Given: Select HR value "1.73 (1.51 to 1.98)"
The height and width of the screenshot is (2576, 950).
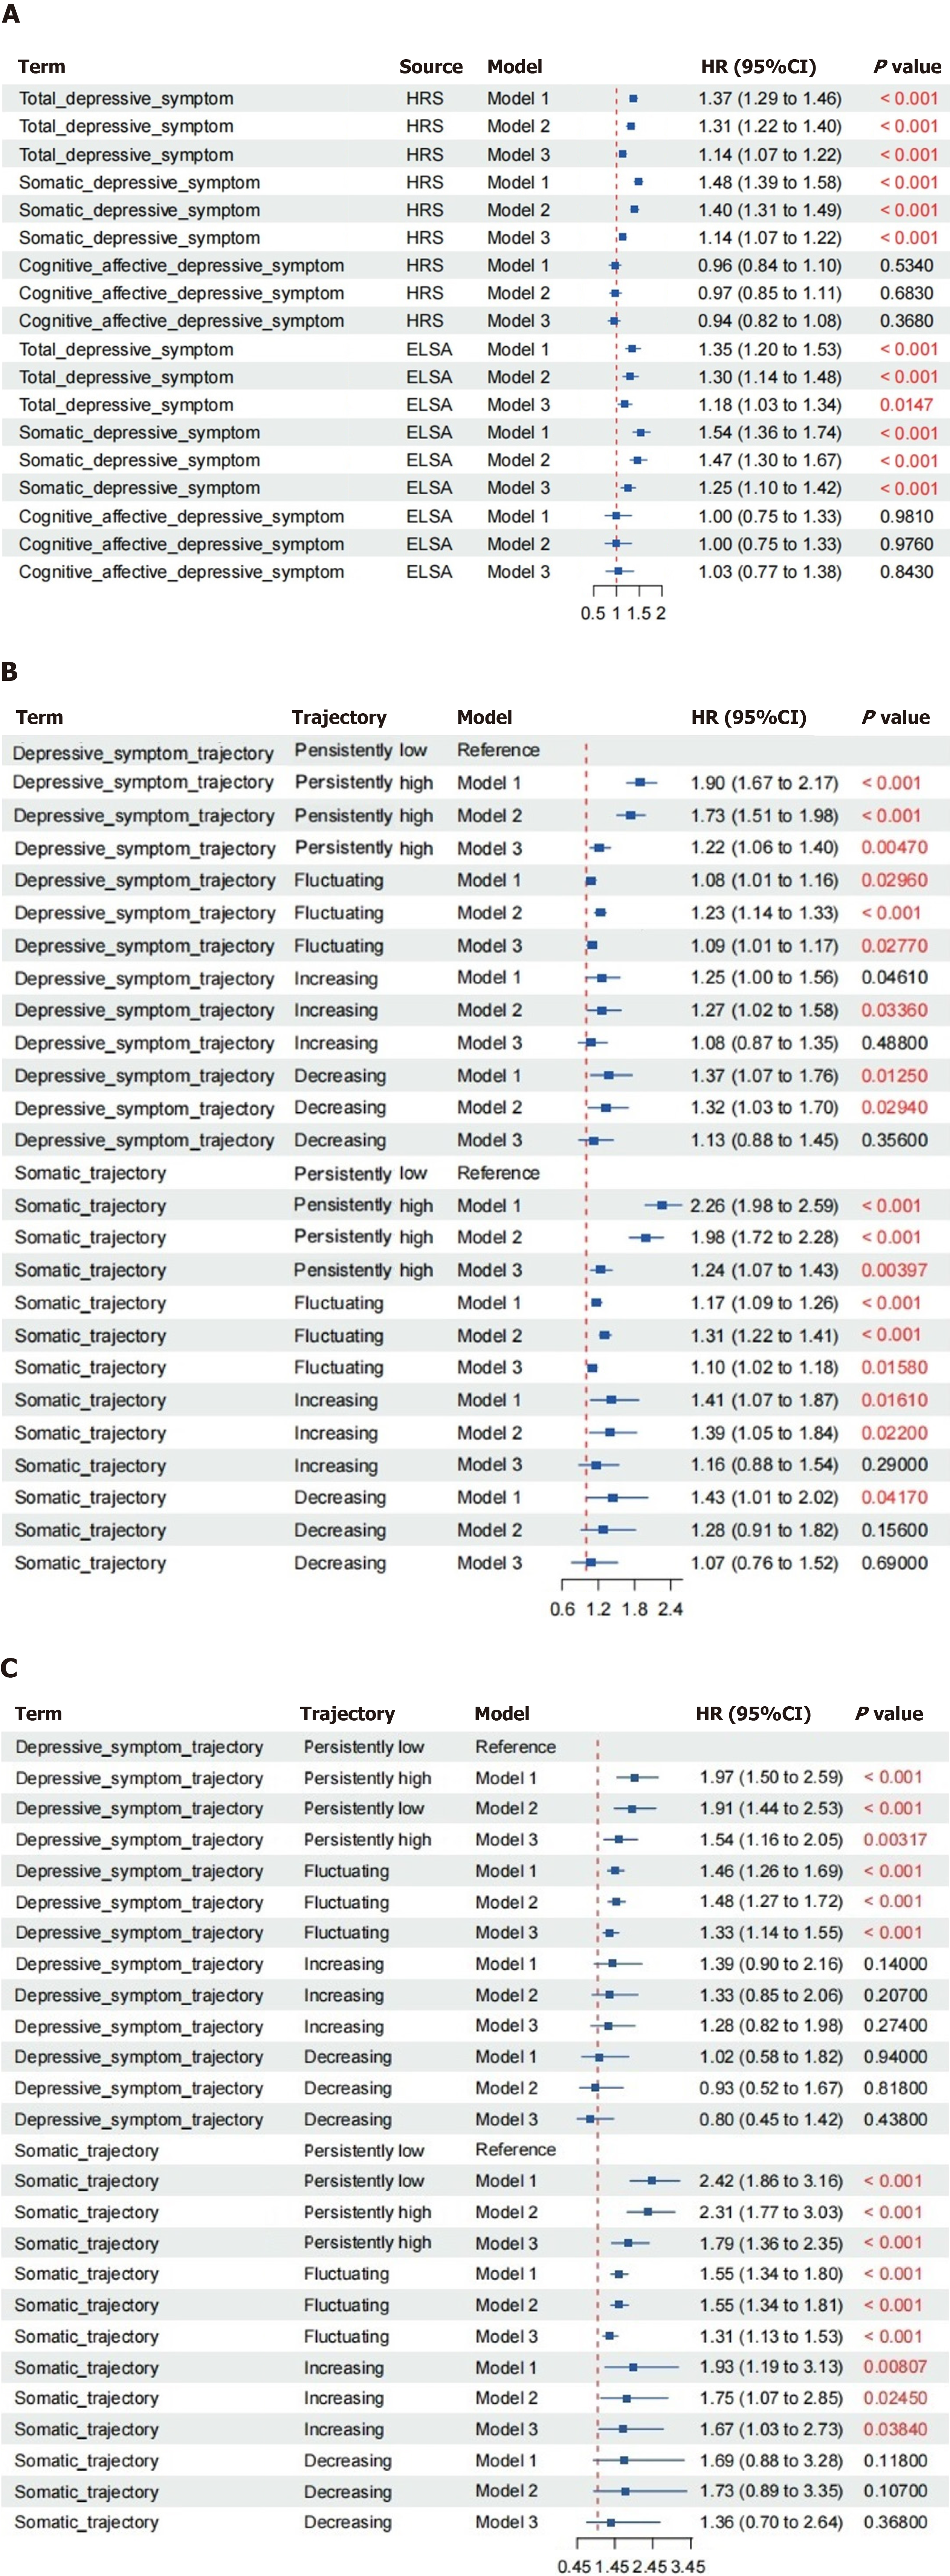Looking at the screenshot, I should [x=764, y=815].
